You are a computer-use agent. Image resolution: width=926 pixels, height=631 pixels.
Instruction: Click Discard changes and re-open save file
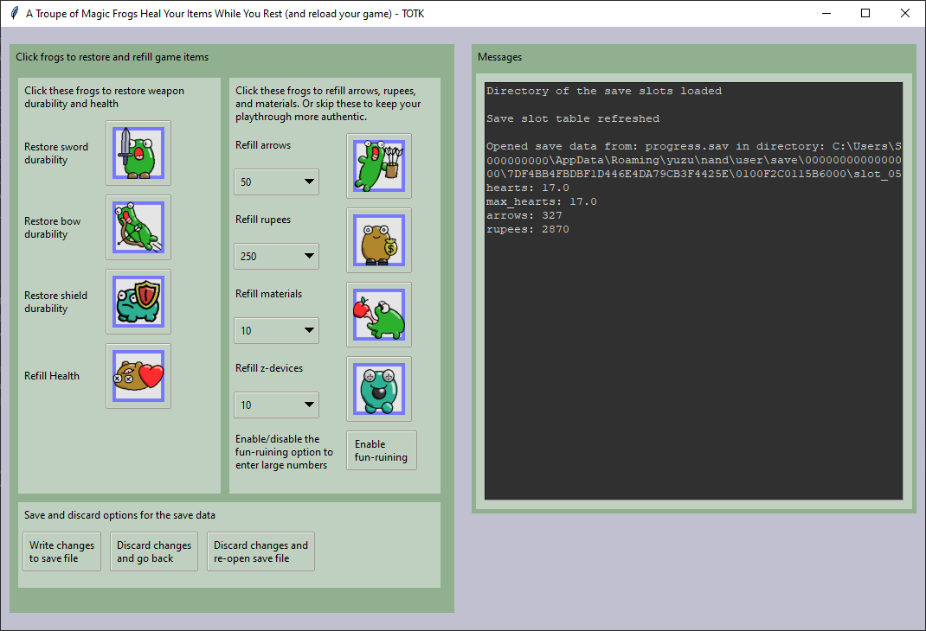point(260,551)
